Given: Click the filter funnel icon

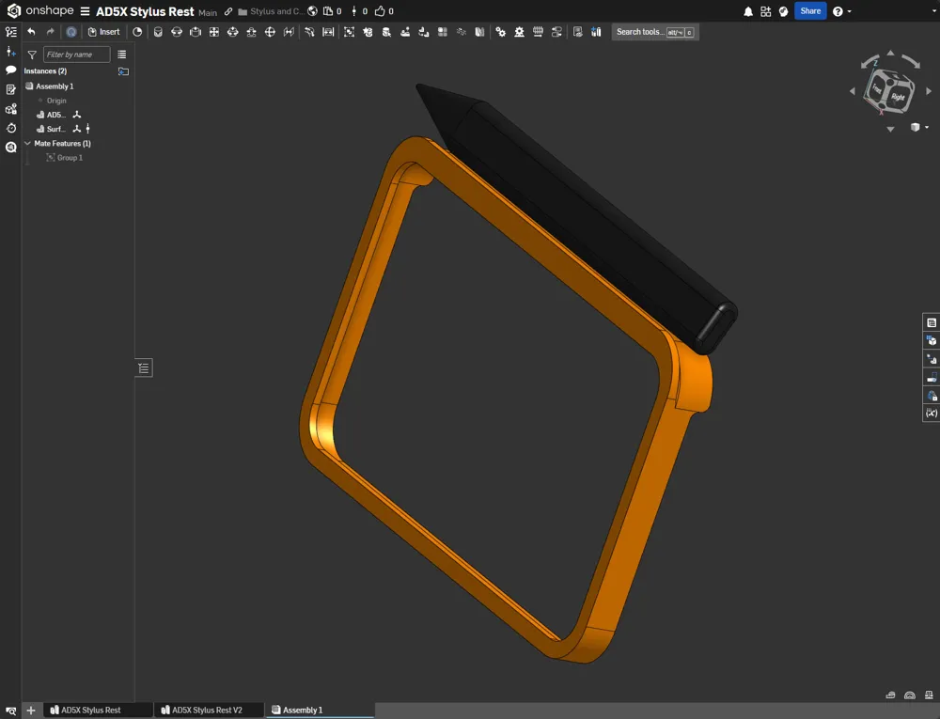Looking at the screenshot, I should (32, 55).
